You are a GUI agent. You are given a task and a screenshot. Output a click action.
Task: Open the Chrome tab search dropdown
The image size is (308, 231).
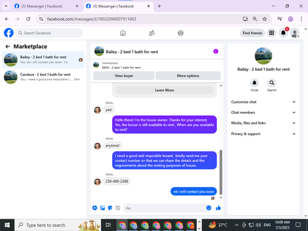[6, 6]
